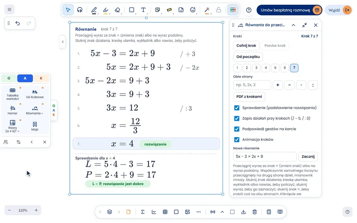Viewport: 357px width, 223px height.
Task: Open the 'Moje' bookmarks tool
Action: [35, 126]
